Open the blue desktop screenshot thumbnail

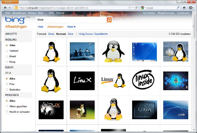coord(145,52)
